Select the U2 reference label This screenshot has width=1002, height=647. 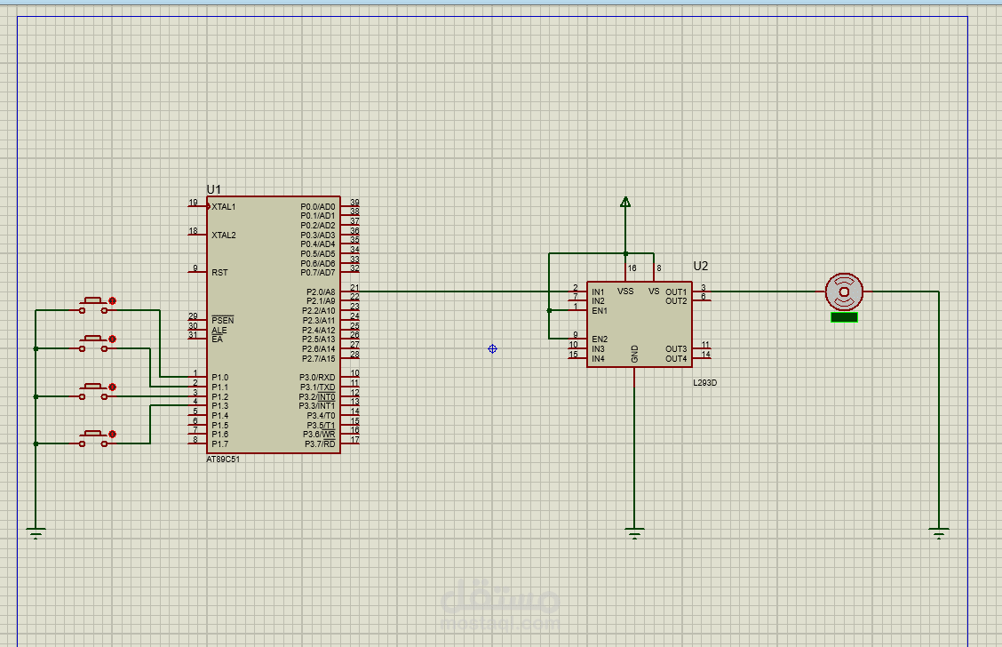pos(700,266)
